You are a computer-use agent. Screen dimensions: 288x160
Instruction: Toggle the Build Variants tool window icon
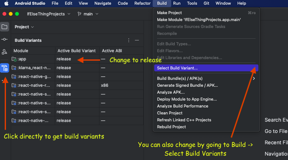pos(5,68)
